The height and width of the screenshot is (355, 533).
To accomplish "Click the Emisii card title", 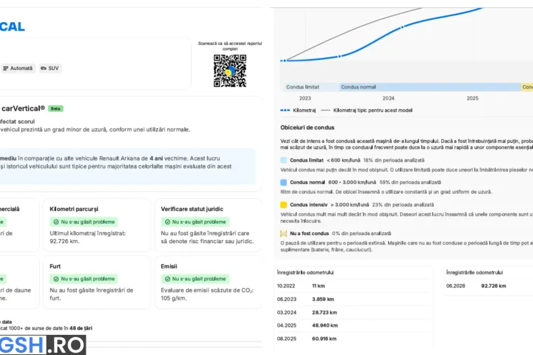I will [169, 267].
